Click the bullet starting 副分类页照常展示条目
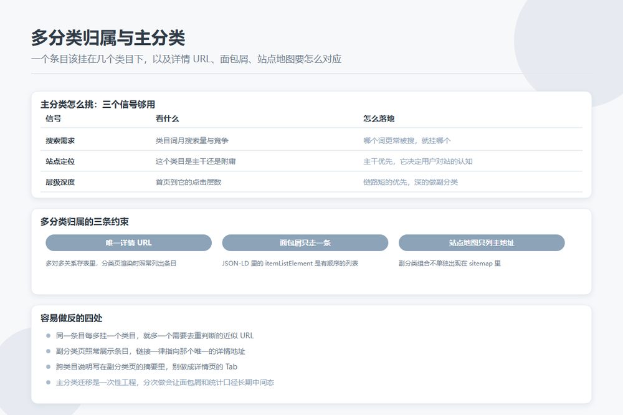This screenshot has height=415, width=623. tap(151, 351)
